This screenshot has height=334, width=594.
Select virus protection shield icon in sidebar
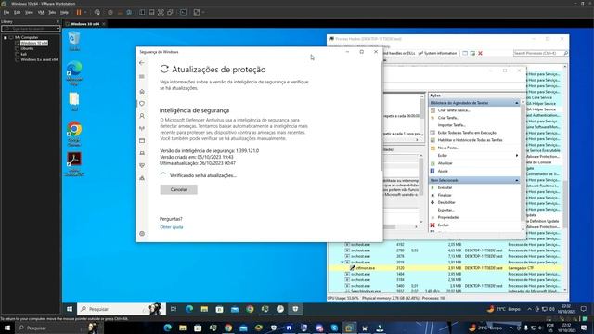tap(142, 103)
